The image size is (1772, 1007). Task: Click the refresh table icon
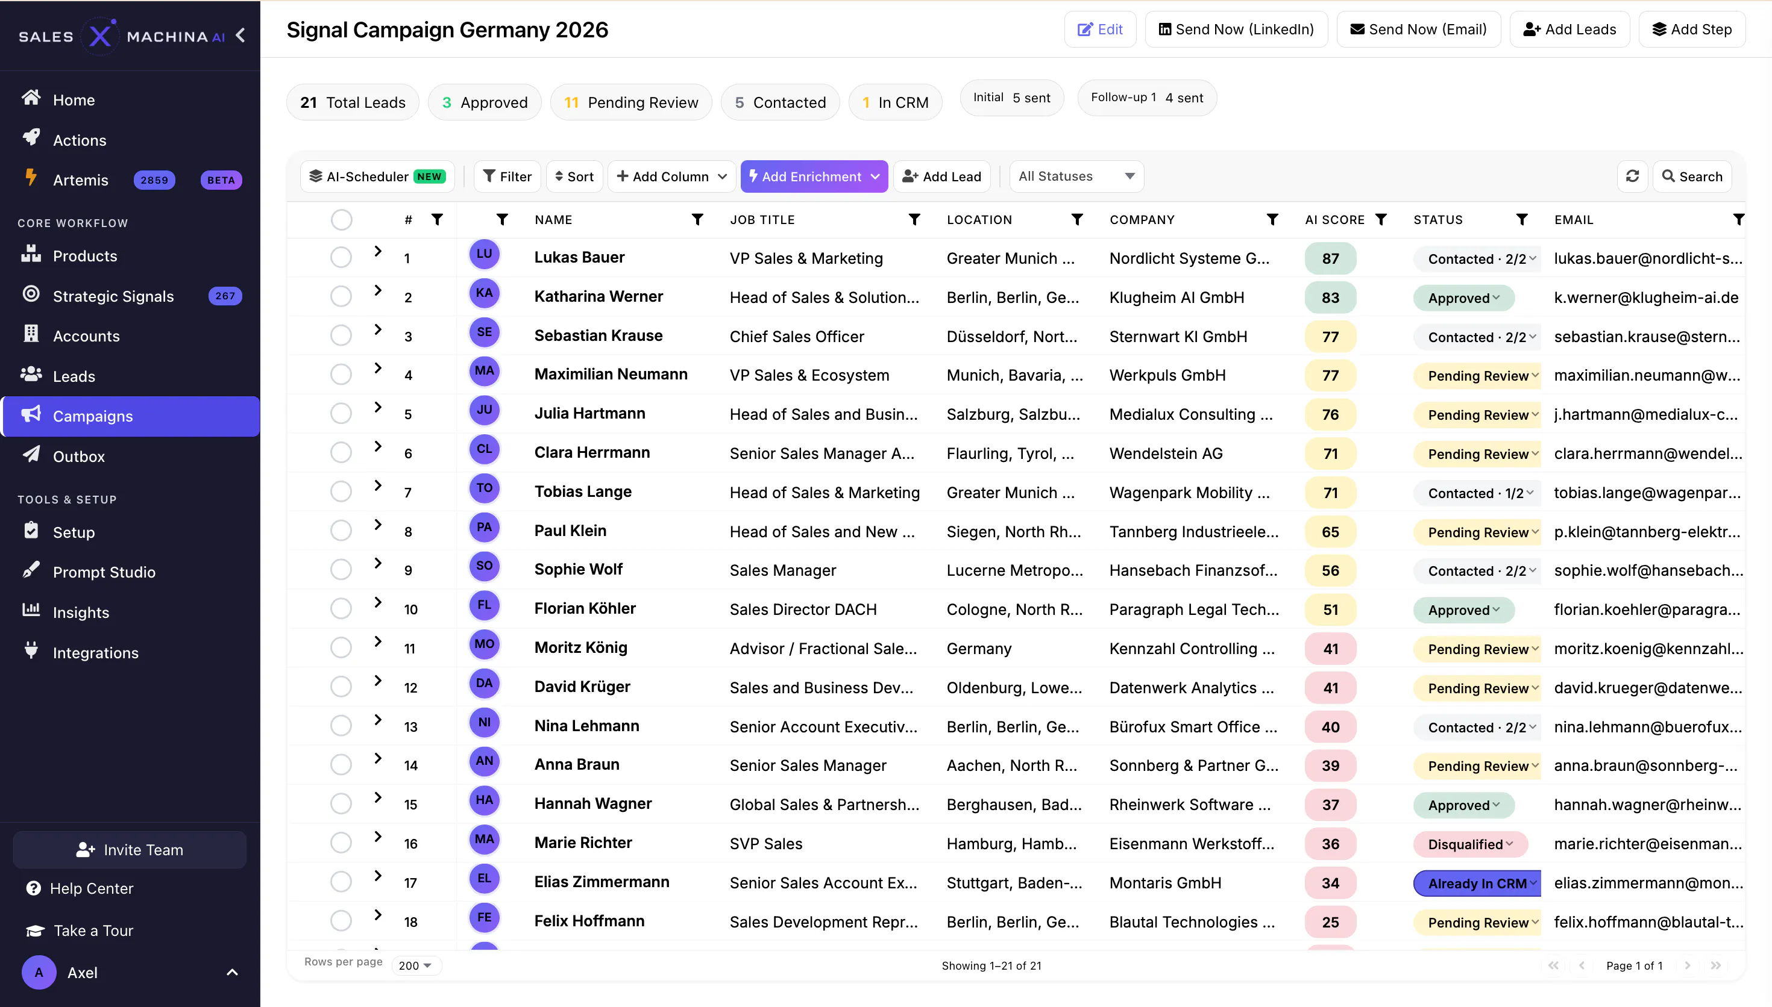1632,176
